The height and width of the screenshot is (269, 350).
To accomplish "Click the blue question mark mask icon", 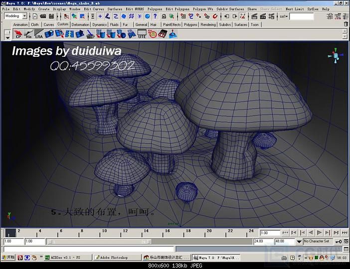I will [155, 16].
